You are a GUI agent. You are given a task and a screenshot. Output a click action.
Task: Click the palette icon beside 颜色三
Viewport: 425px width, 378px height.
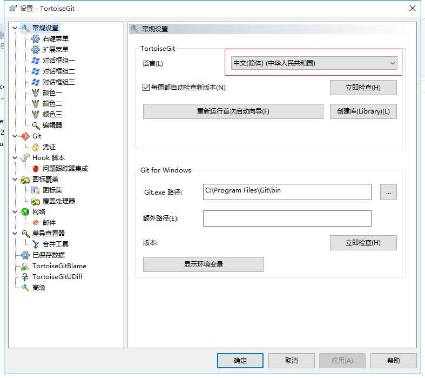36,114
